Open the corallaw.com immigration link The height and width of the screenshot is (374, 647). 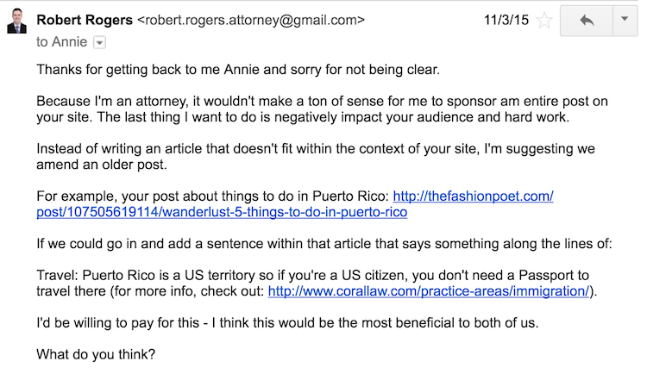coord(428,291)
